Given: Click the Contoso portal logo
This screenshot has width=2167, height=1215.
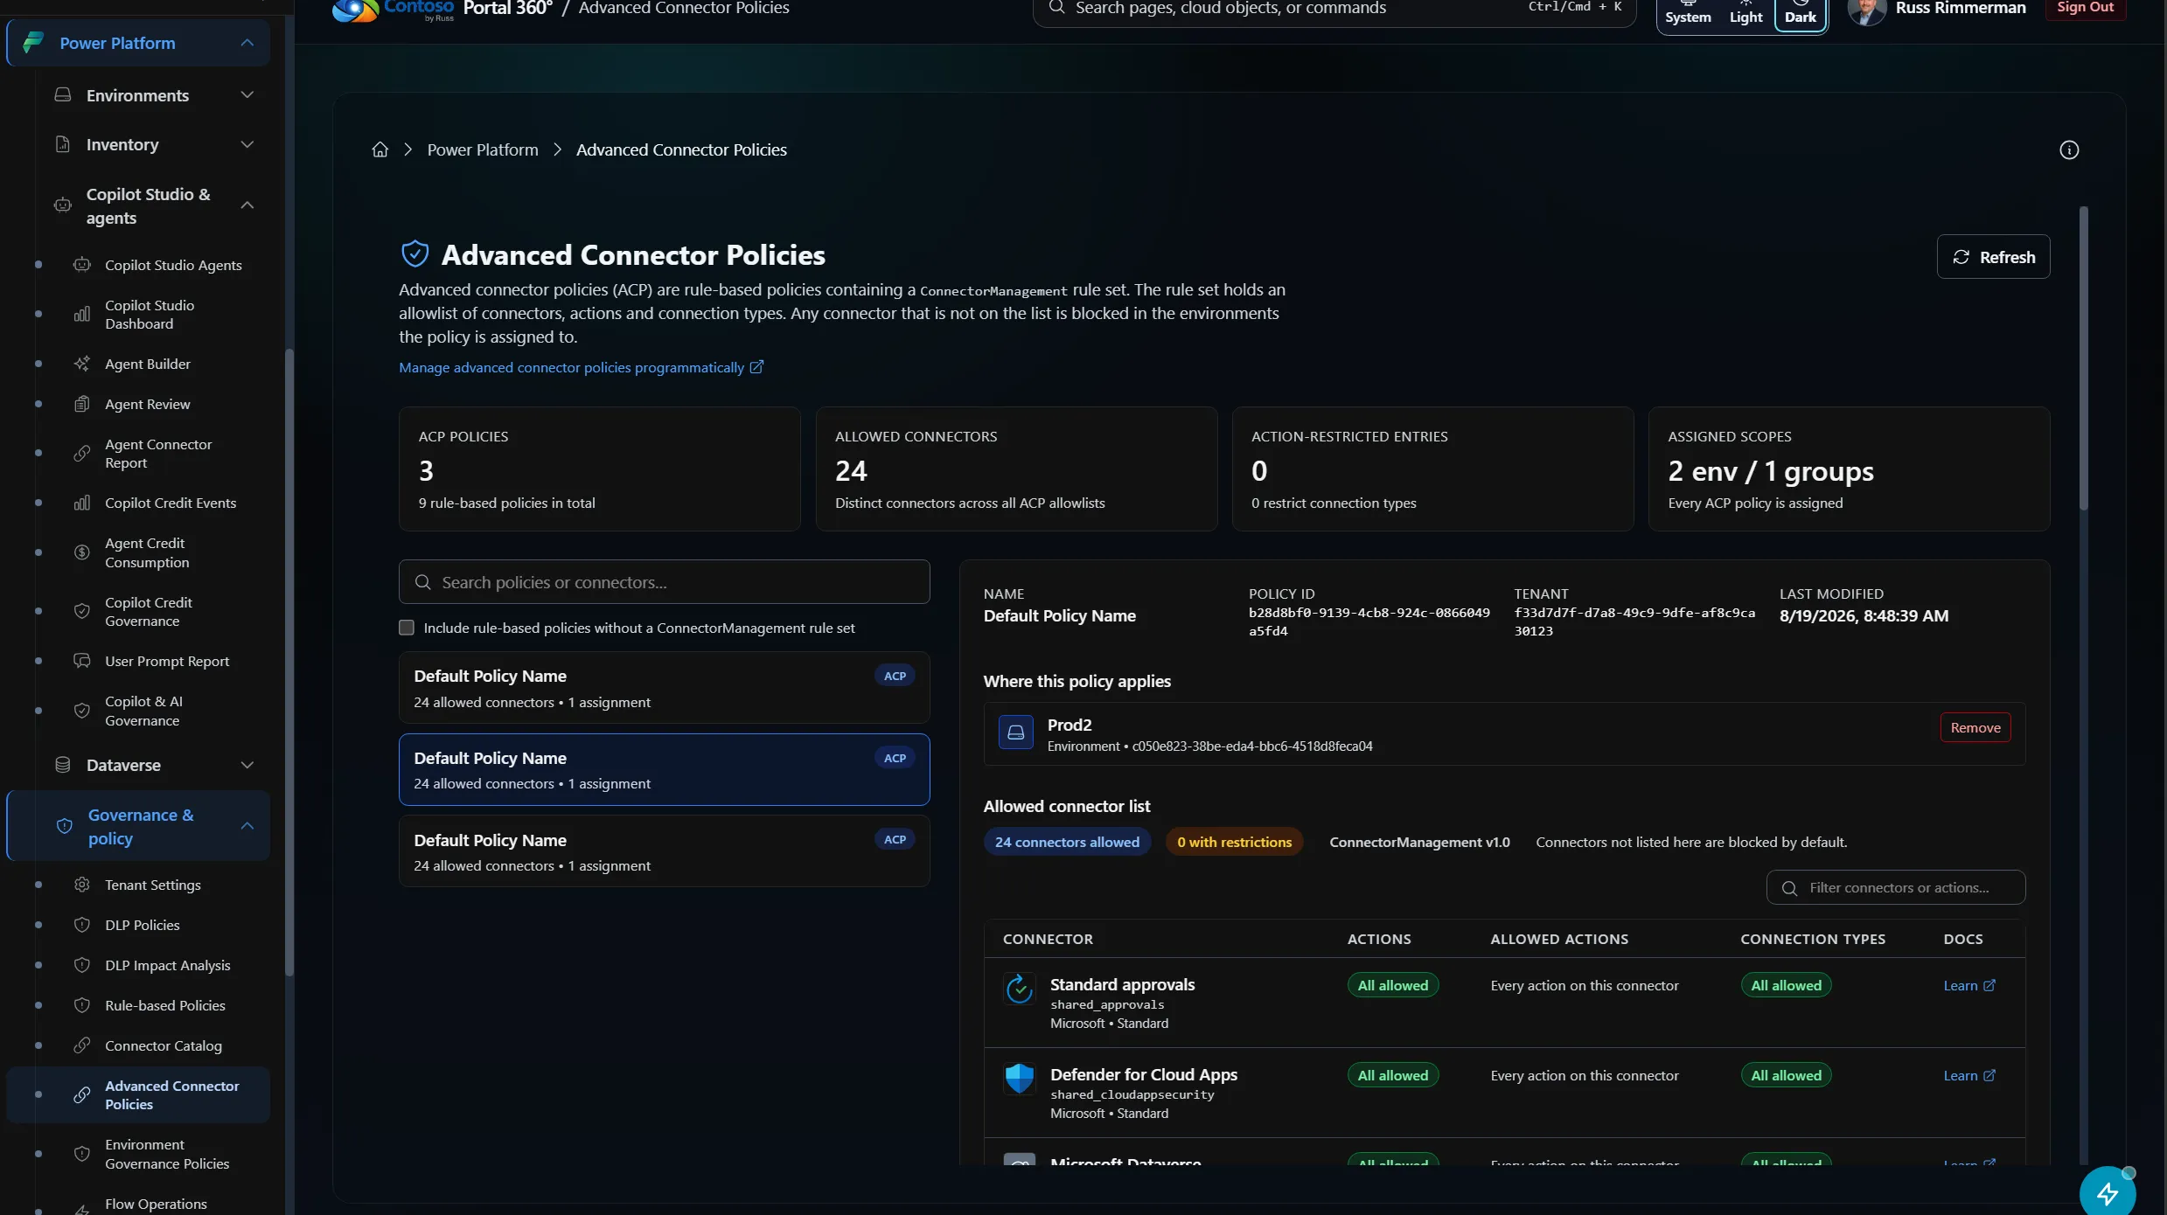Looking at the screenshot, I should pyautogui.click(x=394, y=10).
